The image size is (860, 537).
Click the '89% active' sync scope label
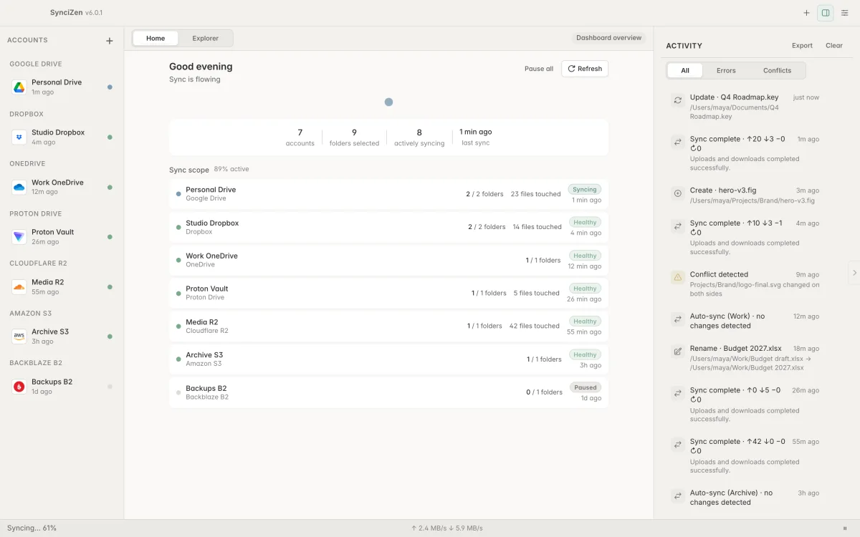(x=231, y=170)
